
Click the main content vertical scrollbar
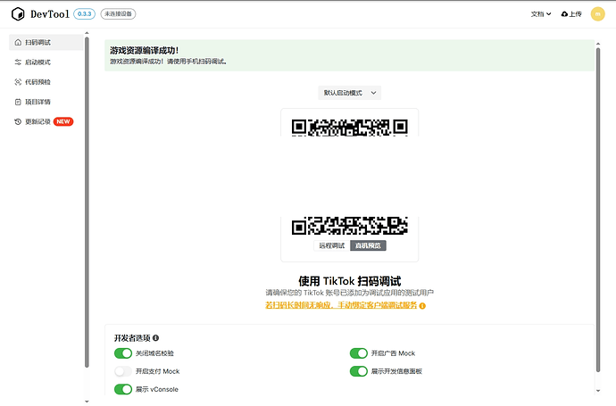598,210
